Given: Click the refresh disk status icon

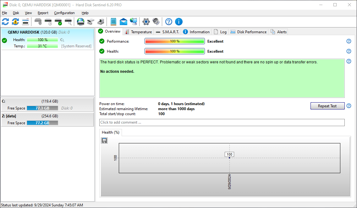Looking at the screenshot, I should coord(5,22).
